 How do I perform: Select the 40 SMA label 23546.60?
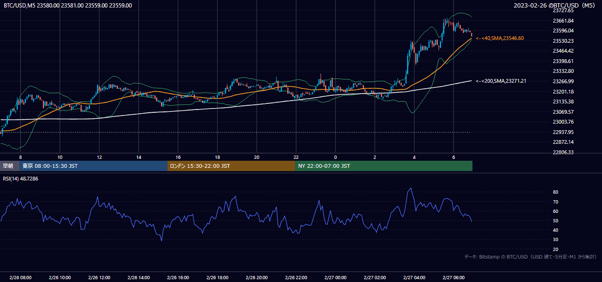500,38
